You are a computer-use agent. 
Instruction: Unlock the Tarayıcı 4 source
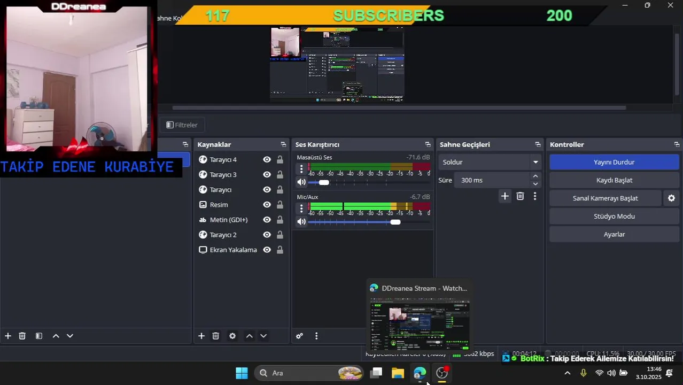point(280,159)
